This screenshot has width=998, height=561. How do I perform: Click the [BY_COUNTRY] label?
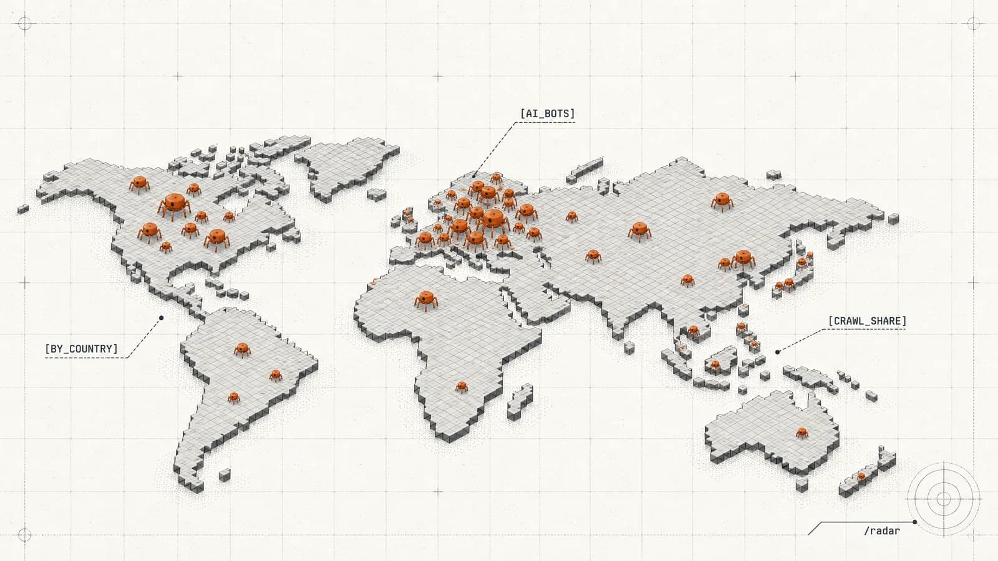click(81, 348)
